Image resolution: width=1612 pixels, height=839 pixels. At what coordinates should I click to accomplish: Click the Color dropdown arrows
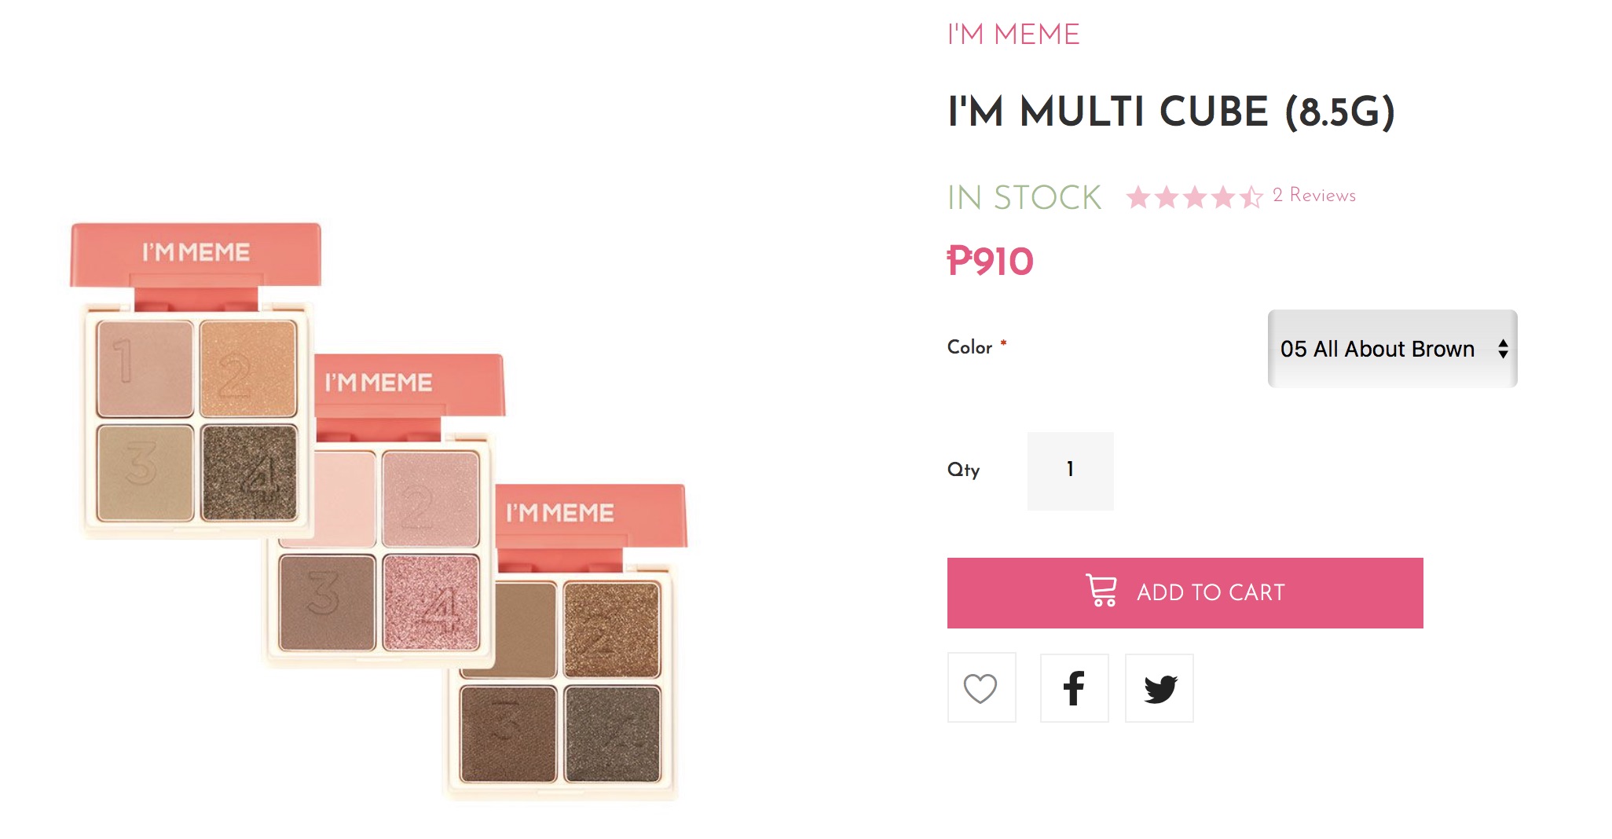(1502, 349)
